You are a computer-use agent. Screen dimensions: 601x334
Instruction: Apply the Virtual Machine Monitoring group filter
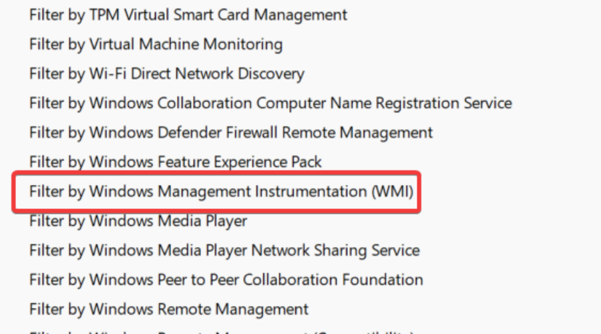(x=156, y=45)
